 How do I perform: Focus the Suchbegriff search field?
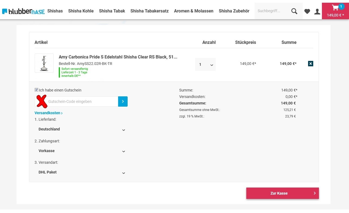272,11
